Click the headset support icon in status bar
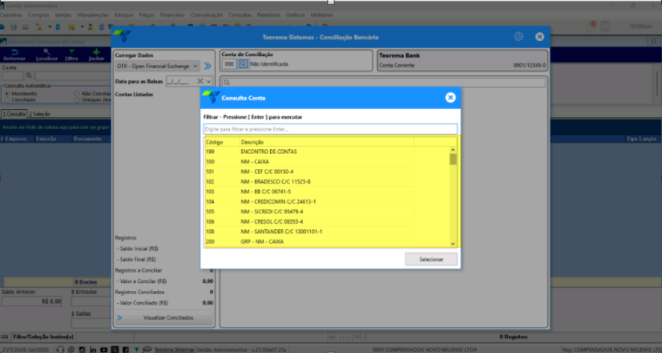 (x=60, y=349)
